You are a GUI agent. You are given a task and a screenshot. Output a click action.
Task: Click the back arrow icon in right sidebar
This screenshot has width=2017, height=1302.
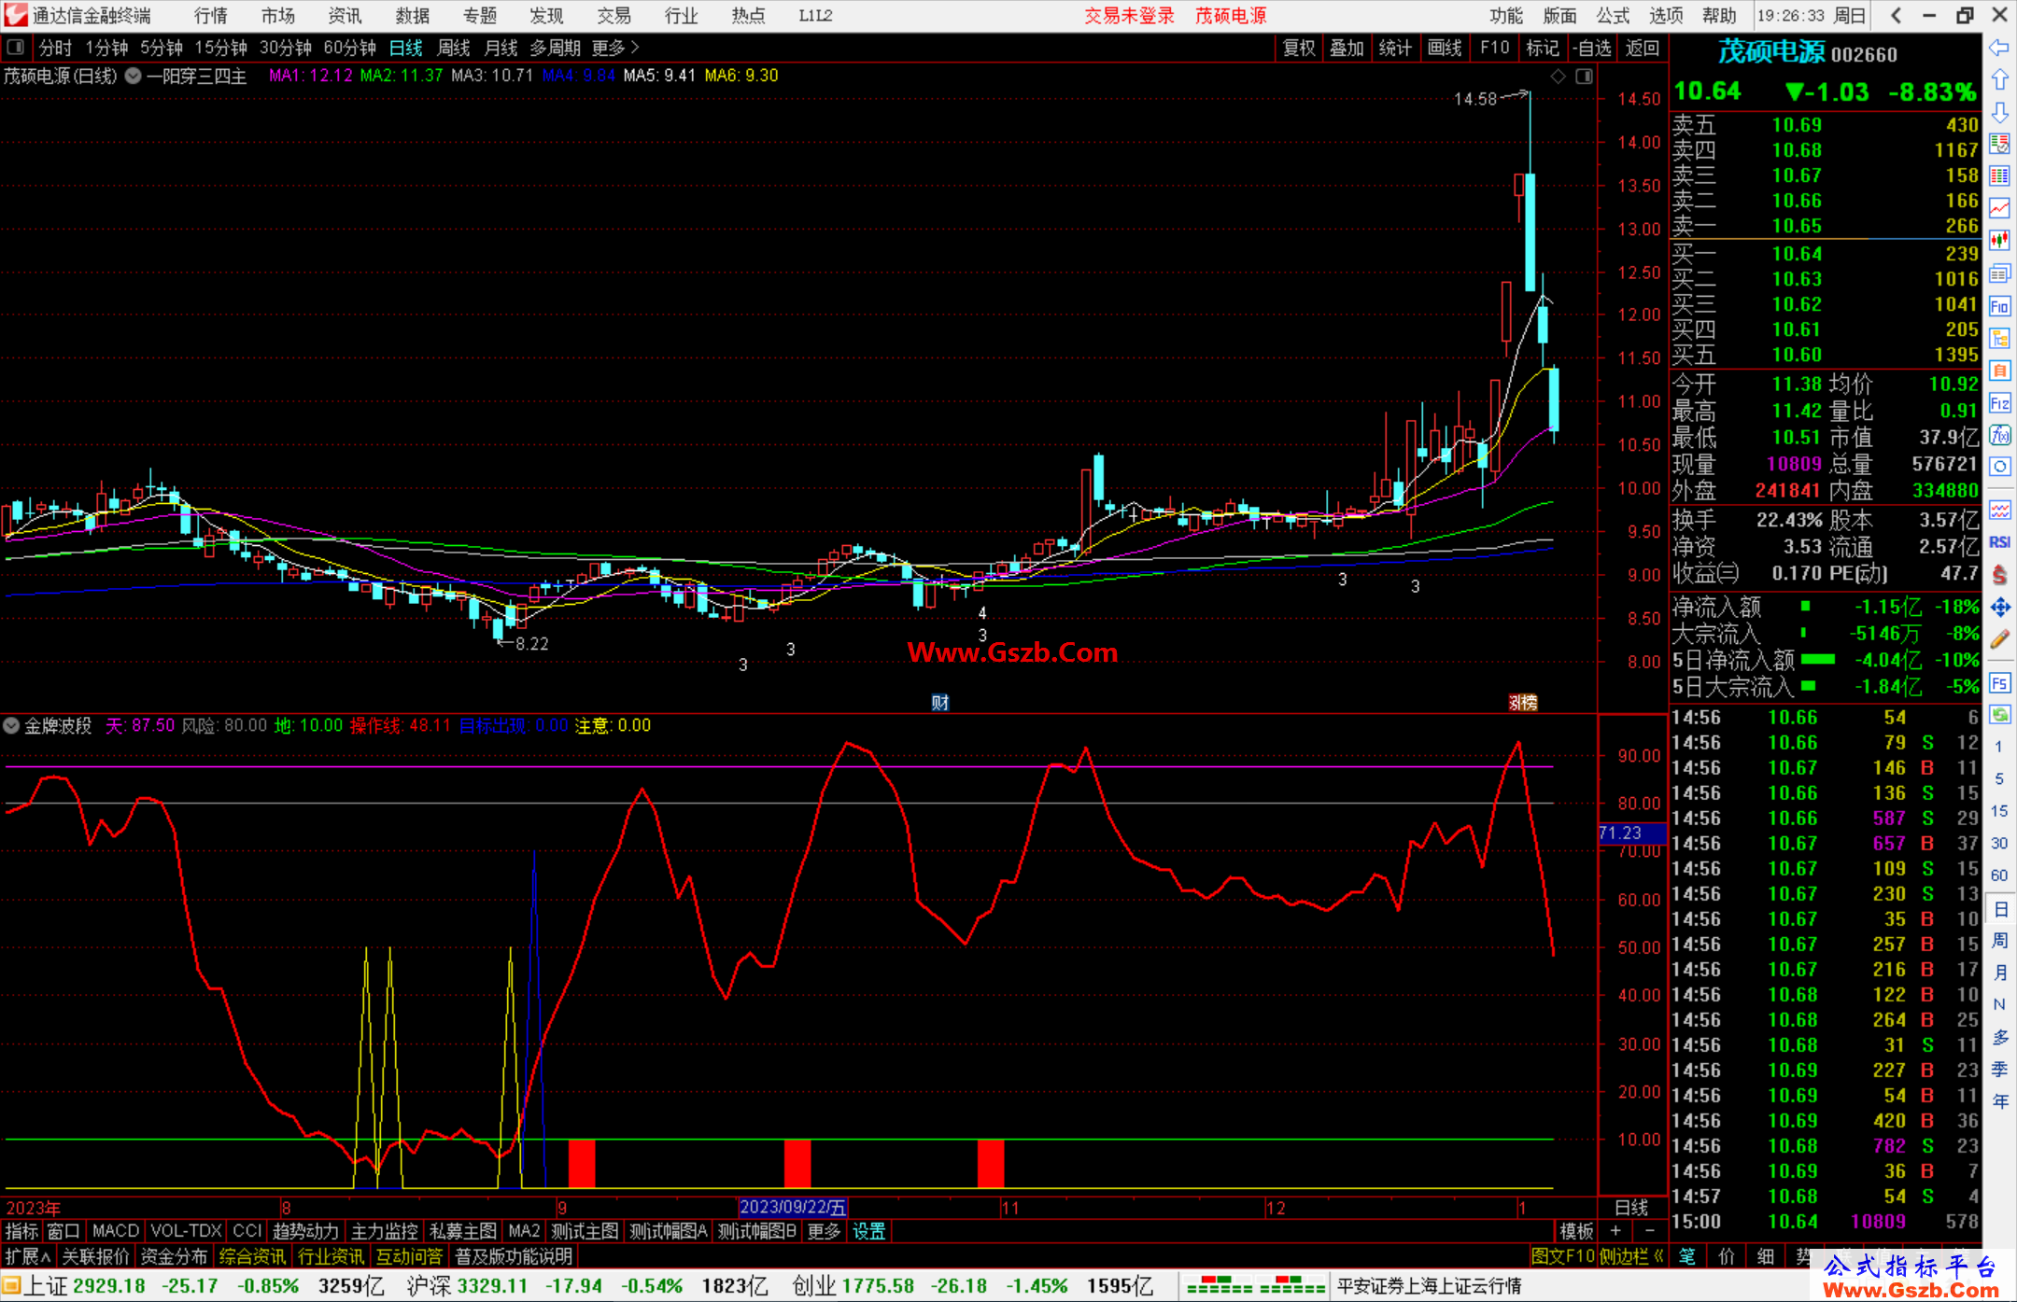pyautogui.click(x=1999, y=48)
